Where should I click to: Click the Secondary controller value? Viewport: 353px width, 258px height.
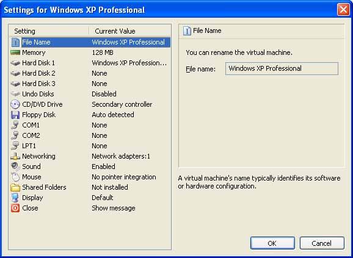click(122, 104)
